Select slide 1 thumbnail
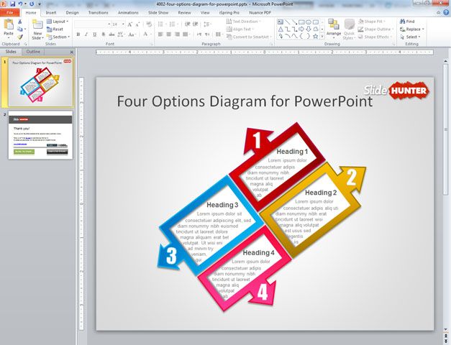Image resolution: width=451 pixels, height=345 pixels. coord(40,83)
